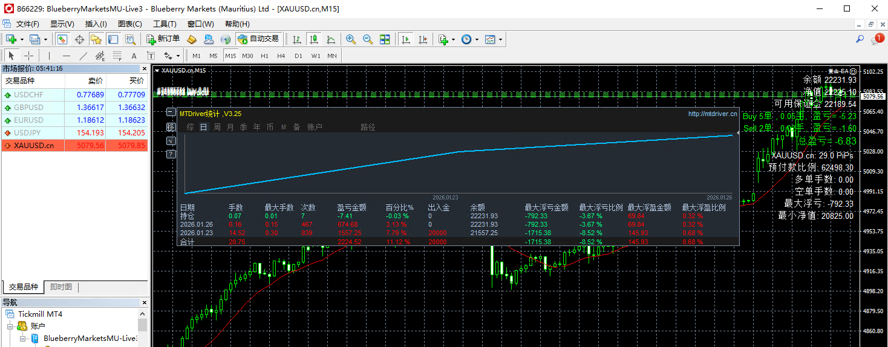This screenshot has width=888, height=347.
Task: Open the 图表(C) menu
Action: pyautogui.click(x=129, y=24)
